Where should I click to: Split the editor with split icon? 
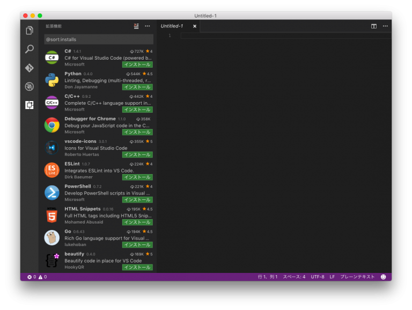[x=374, y=26]
